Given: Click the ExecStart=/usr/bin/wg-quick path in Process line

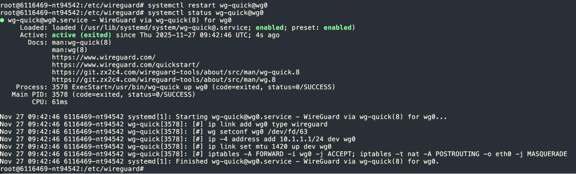Looking at the screenshot, I should 126,87.
